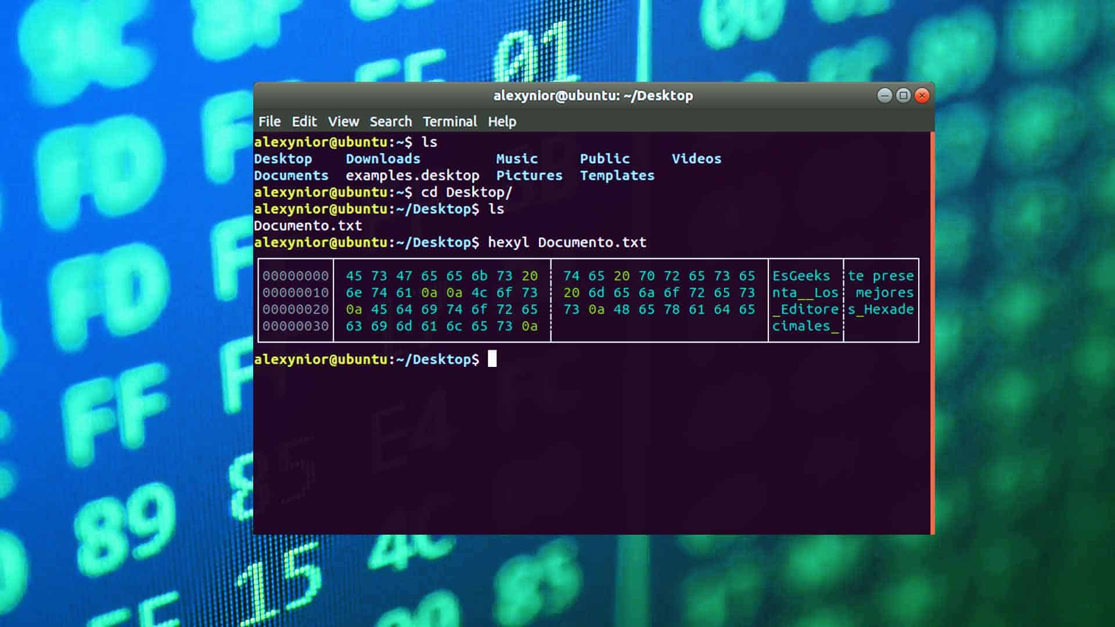1115x627 pixels.
Task: Click the orange close button
Action: (922, 95)
